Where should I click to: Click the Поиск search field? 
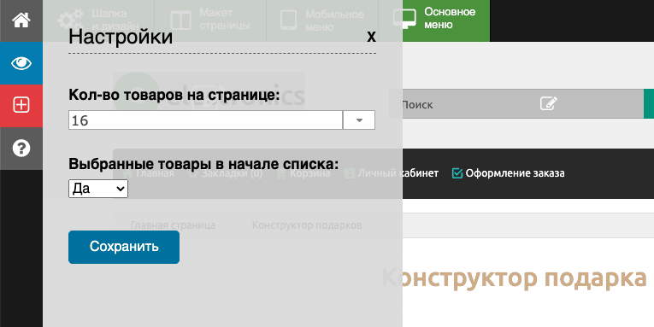[516, 103]
